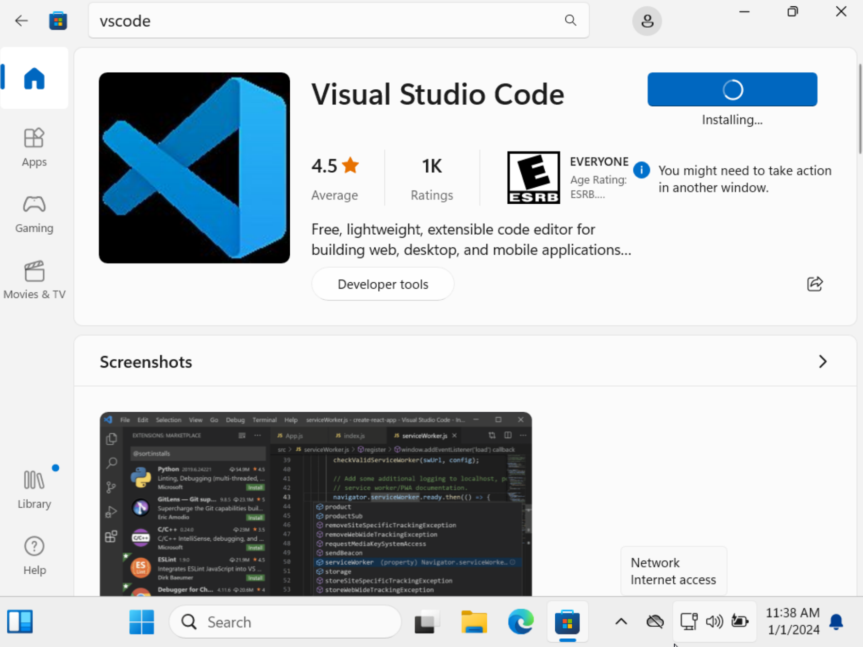Click the Visual Studio Code app logo
Viewport: 863px width, 647px height.
[194, 168]
